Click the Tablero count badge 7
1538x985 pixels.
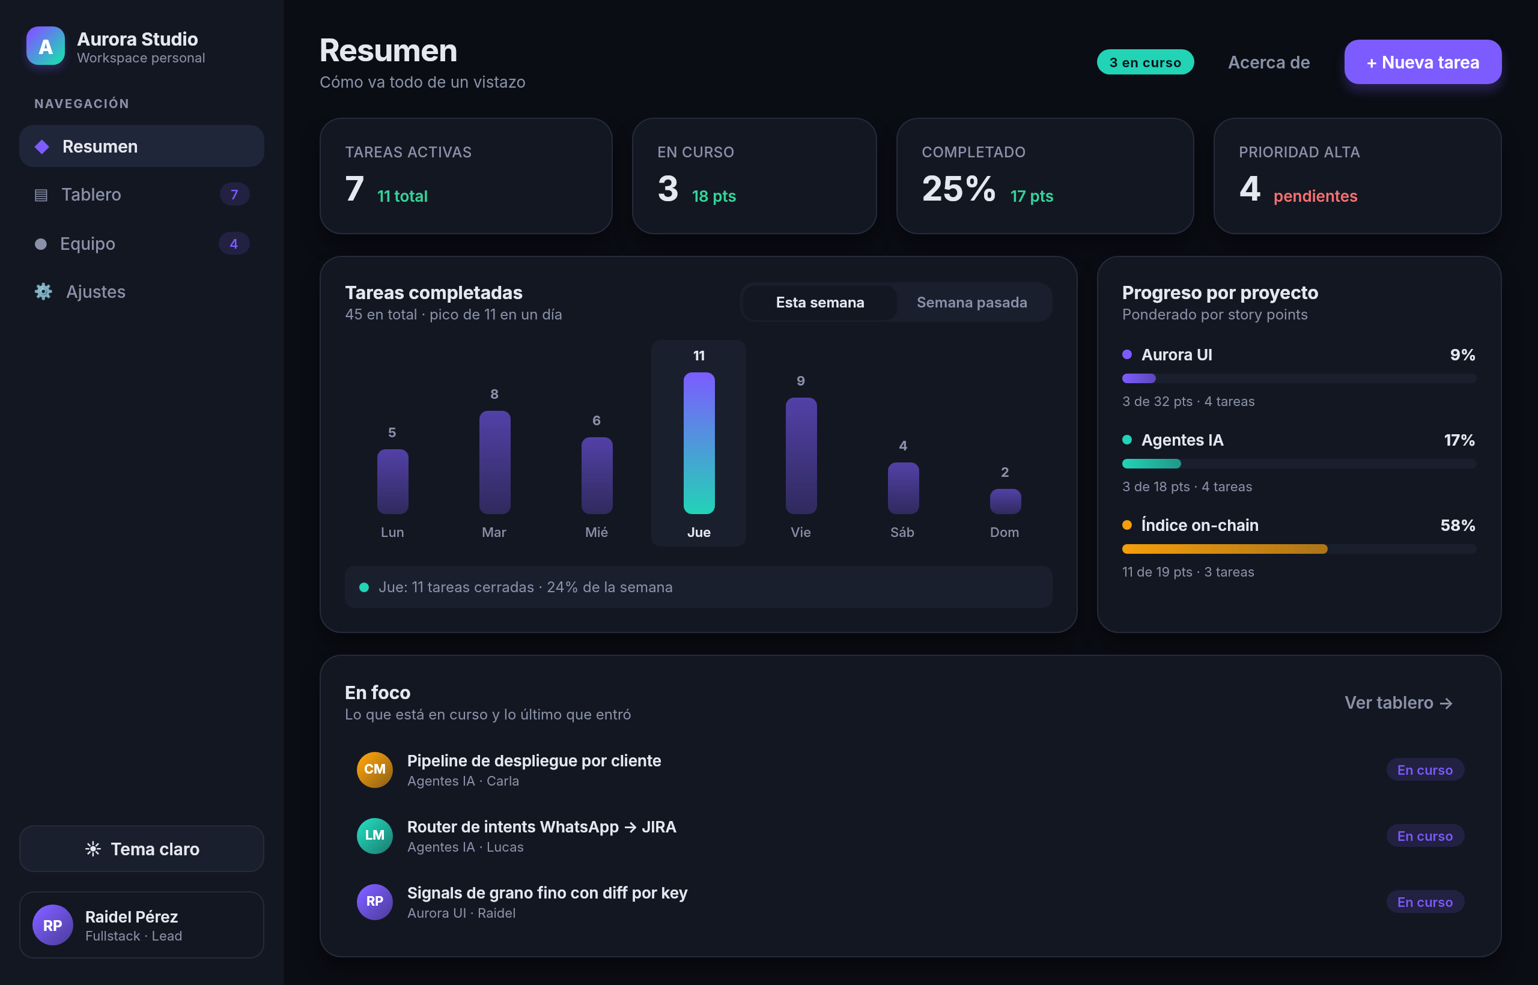[234, 195]
